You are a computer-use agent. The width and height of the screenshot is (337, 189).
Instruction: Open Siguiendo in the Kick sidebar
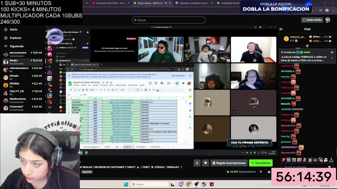[x=14, y=46]
